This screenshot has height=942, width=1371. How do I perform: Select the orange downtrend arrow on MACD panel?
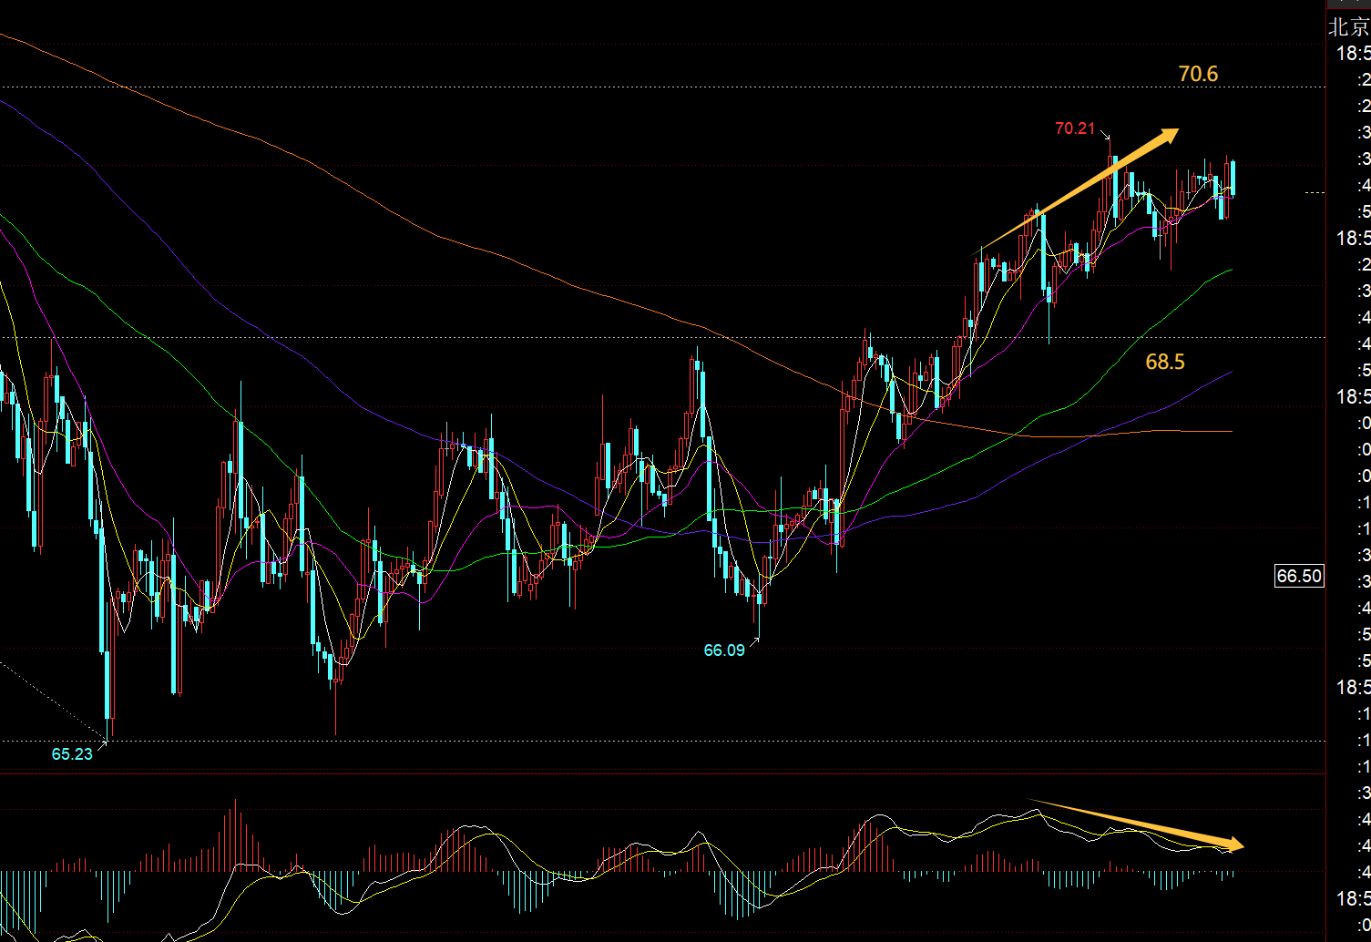[1139, 824]
